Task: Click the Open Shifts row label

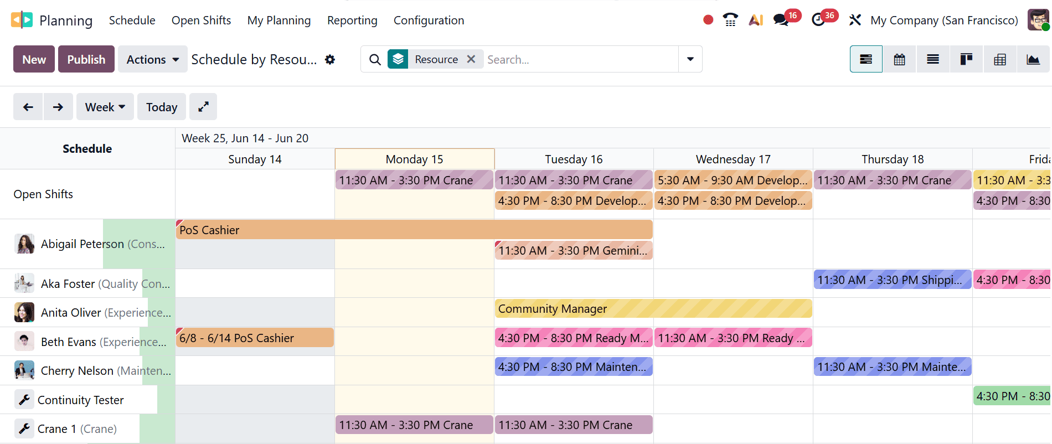Action: point(43,194)
